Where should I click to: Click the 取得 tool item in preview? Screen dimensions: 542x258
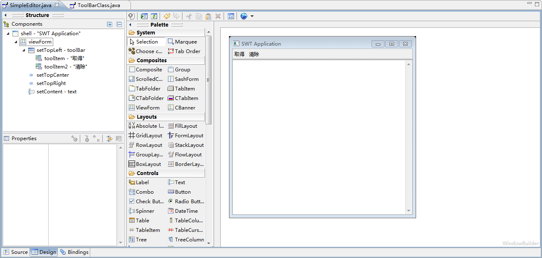[x=239, y=54]
